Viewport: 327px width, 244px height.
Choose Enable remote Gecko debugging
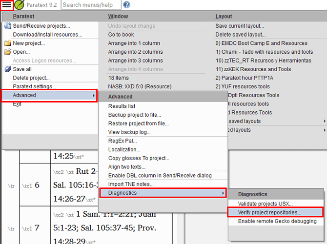277,221
